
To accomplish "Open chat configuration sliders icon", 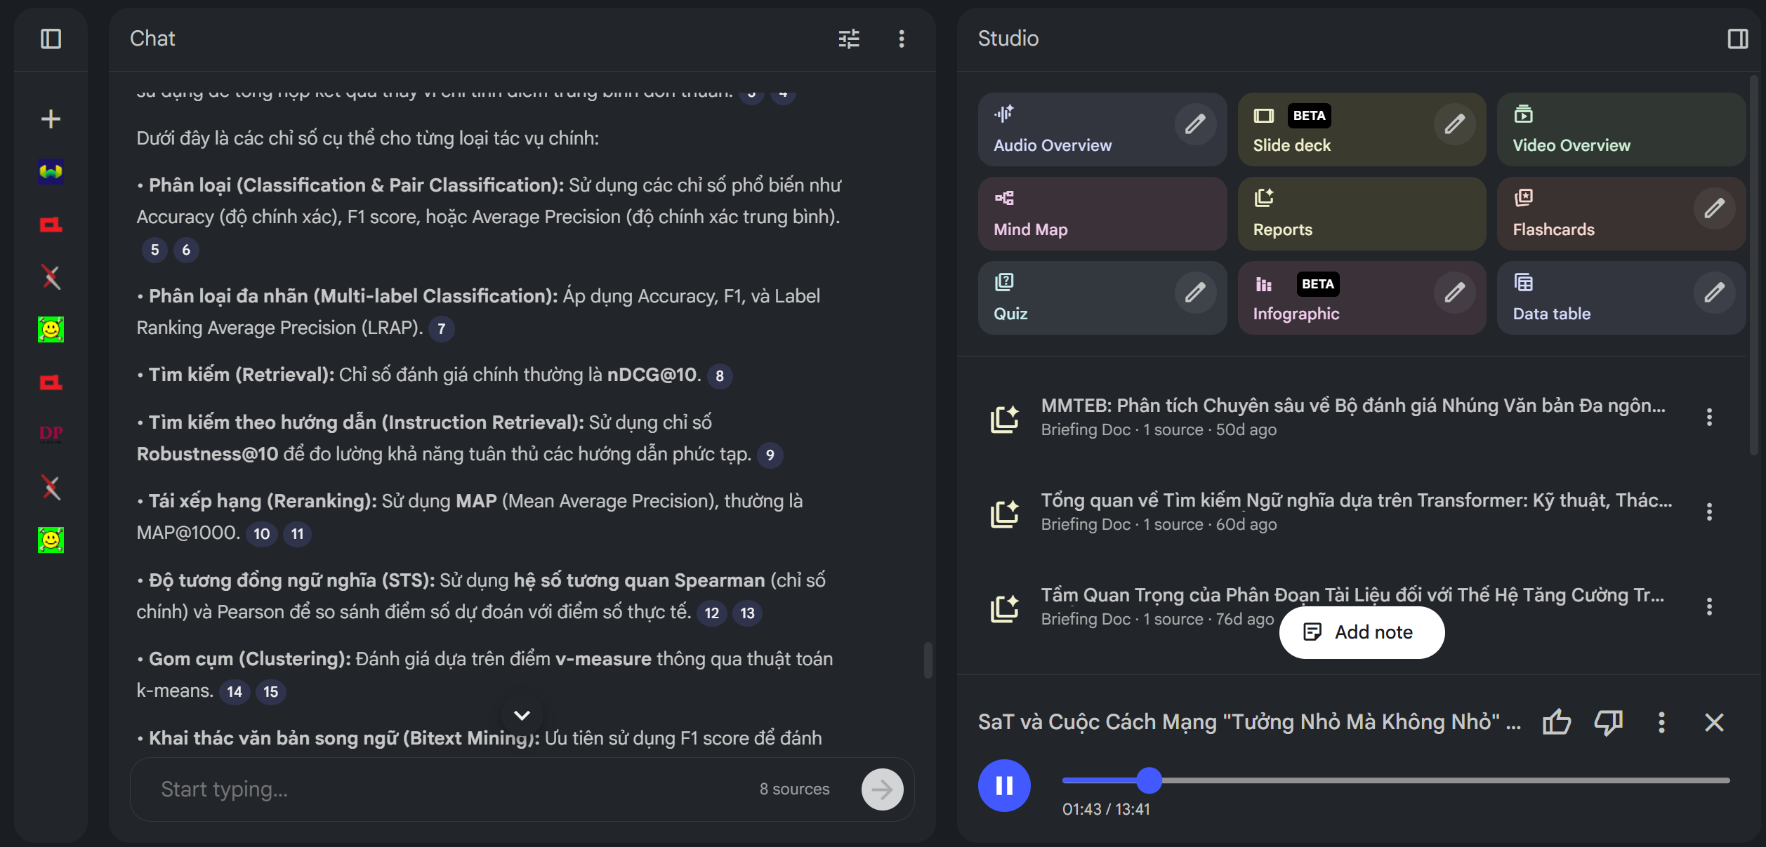I will [849, 39].
